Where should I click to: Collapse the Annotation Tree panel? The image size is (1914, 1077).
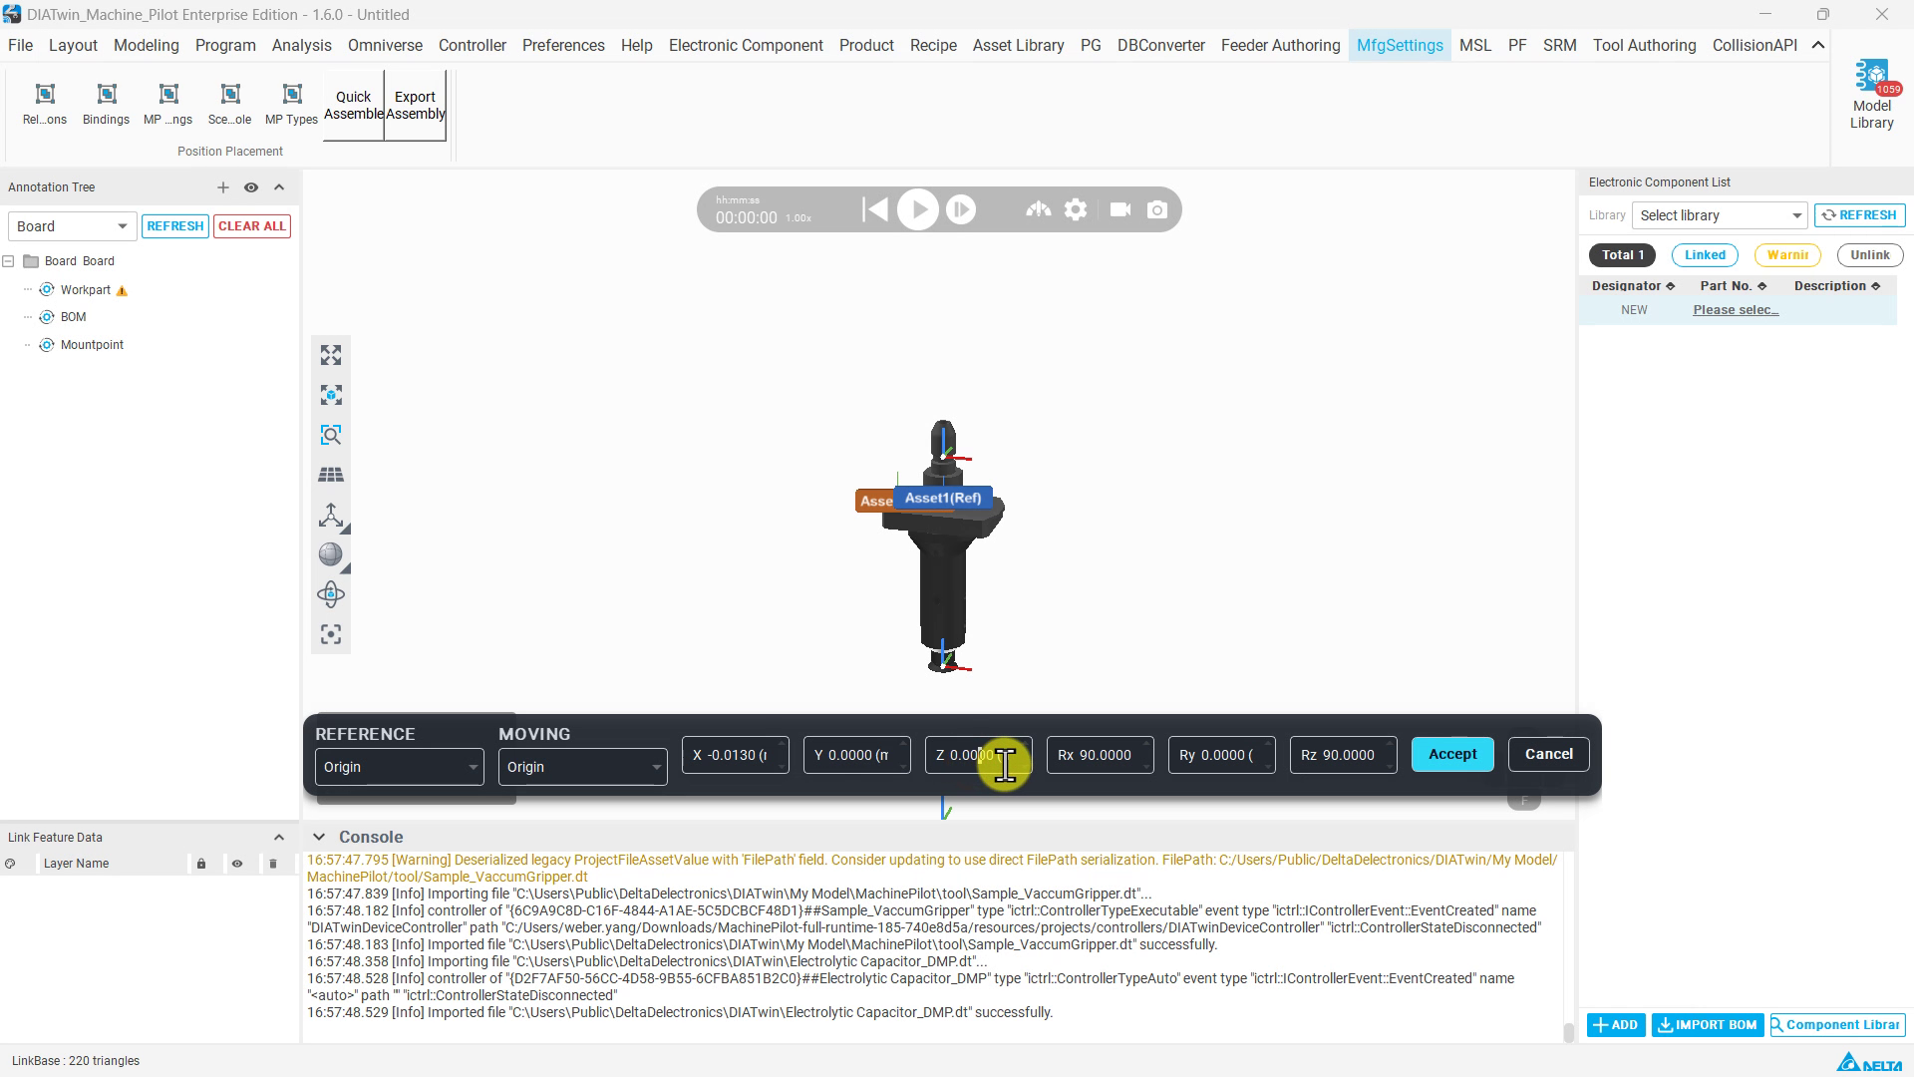pyautogui.click(x=279, y=187)
